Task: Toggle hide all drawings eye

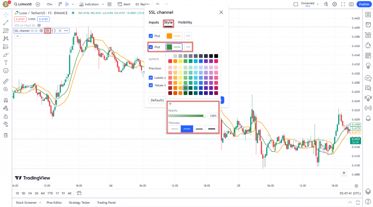Action: click(x=6, y=124)
